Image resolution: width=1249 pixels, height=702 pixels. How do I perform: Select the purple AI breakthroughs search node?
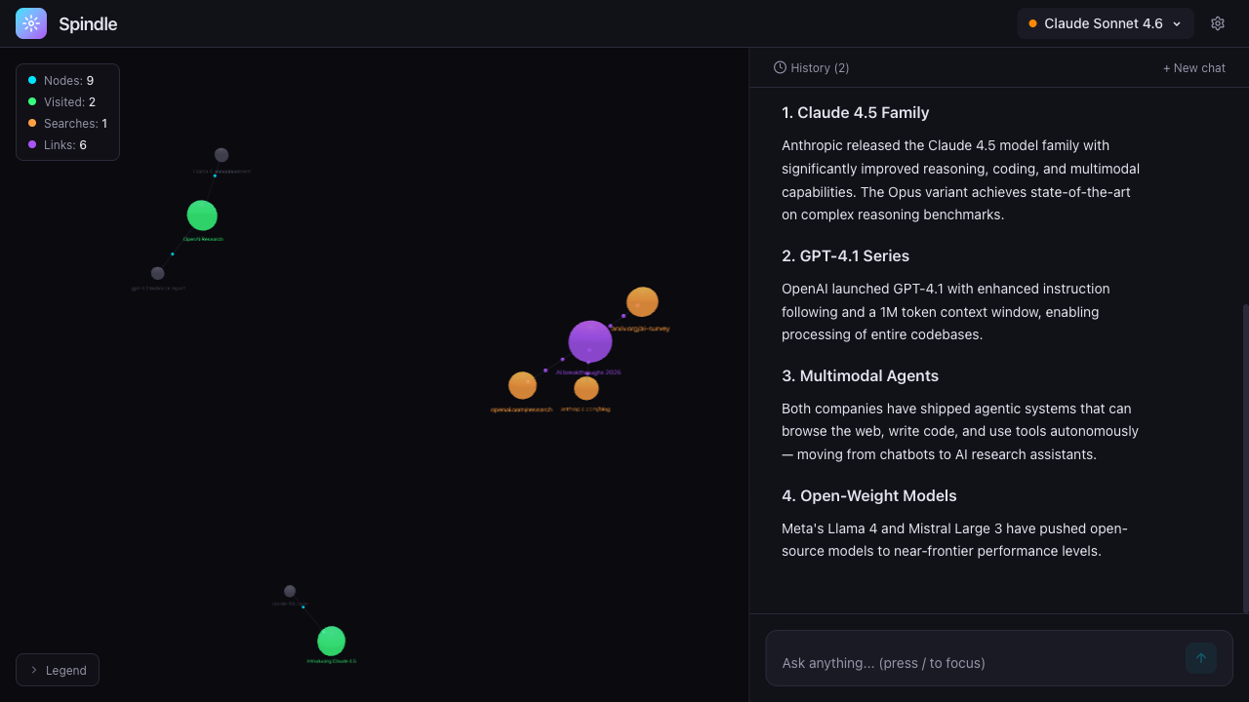coord(590,341)
